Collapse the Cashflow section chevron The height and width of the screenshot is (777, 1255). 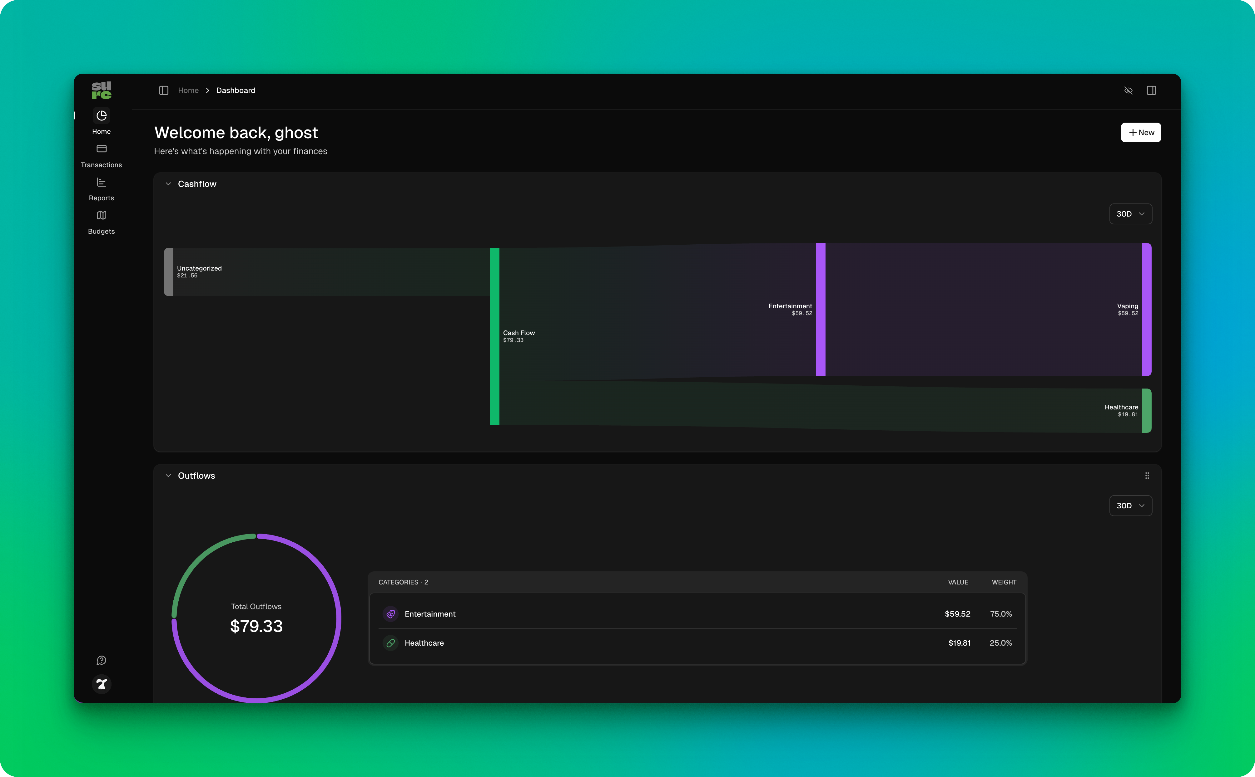pos(168,184)
